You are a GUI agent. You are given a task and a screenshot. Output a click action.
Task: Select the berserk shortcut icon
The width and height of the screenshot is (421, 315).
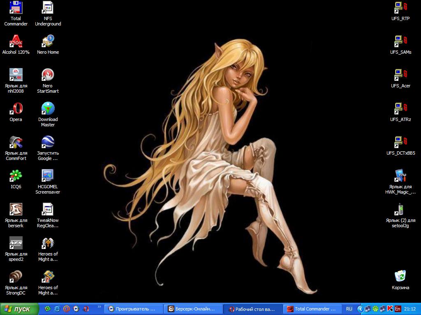coord(16,215)
